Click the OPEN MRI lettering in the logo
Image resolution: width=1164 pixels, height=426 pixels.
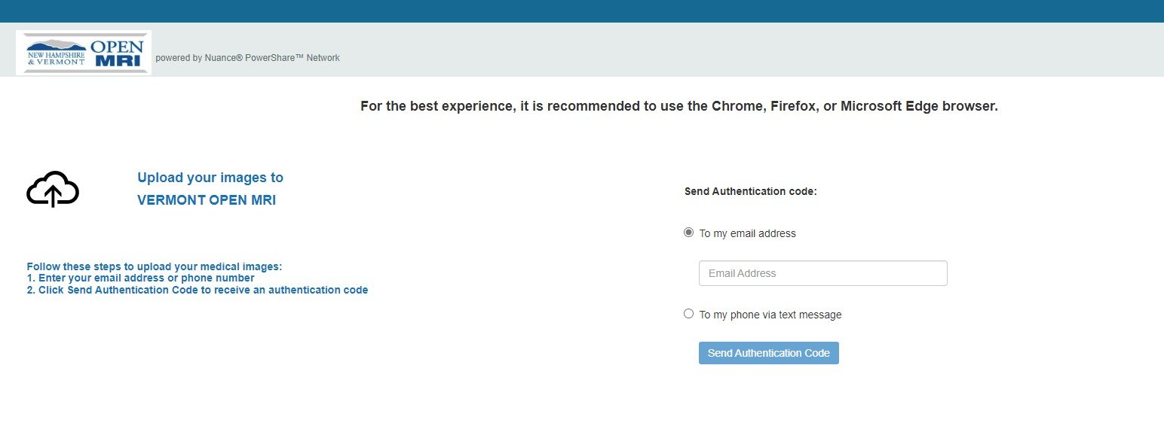[x=117, y=53]
